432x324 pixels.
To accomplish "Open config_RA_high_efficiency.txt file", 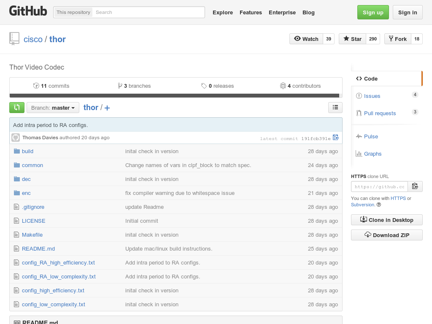I will pos(58,262).
